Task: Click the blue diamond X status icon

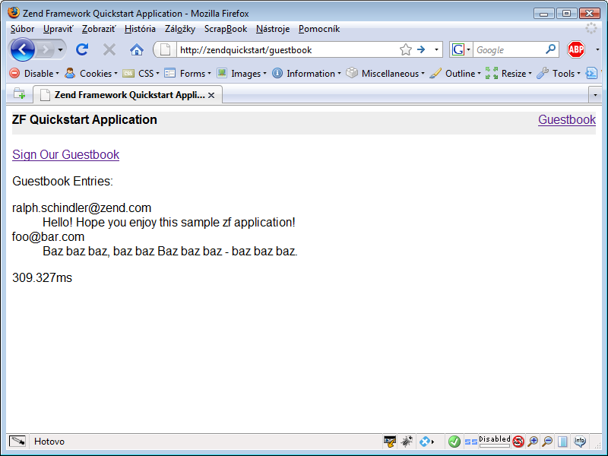Action: [426, 442]
